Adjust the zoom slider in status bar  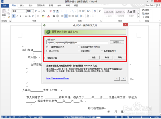click(142, 117)
